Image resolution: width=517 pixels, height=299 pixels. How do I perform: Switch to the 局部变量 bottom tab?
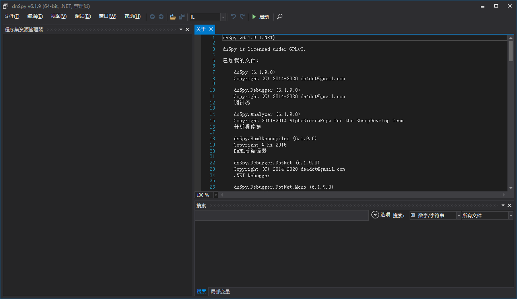coord(220,291)
